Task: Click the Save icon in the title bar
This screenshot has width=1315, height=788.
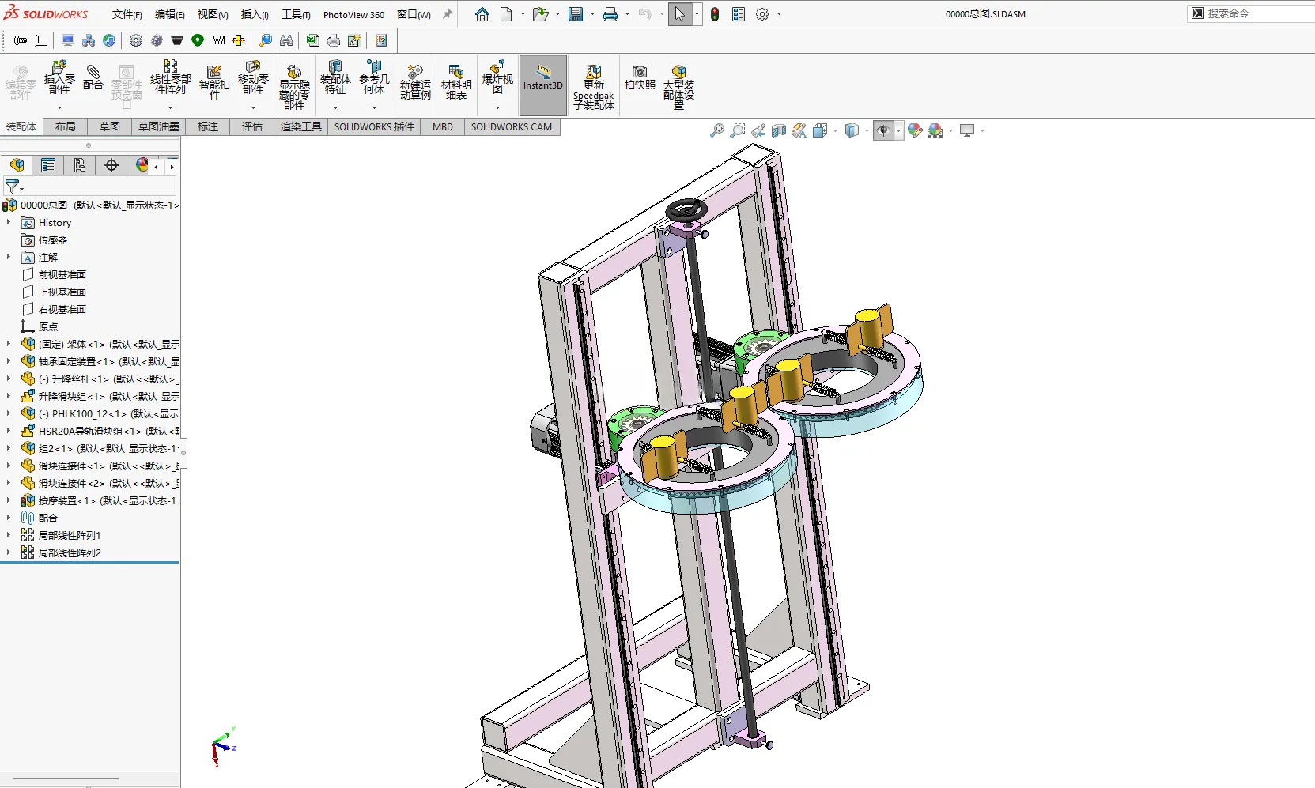Action: click(576, 14)
